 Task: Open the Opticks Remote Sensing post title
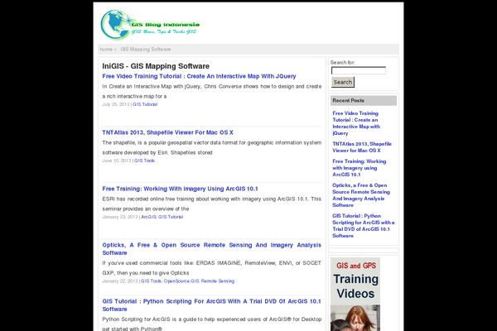click(x=211, y=249)
